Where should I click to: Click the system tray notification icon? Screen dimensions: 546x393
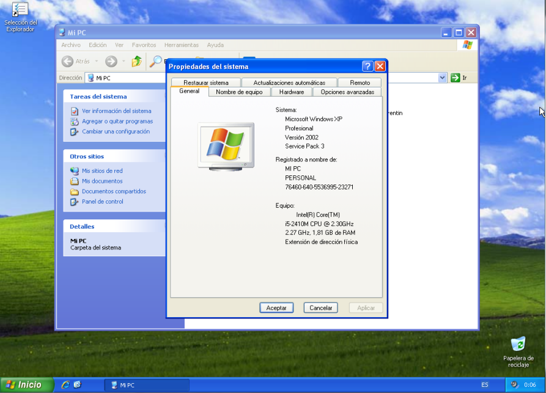coord(514,384)
